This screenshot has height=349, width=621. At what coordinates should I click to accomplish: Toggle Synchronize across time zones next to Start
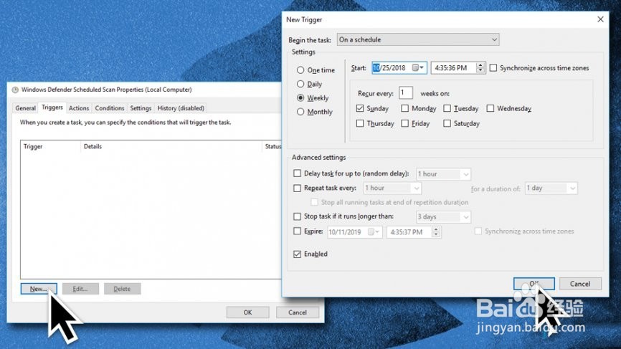(x=493, y=67)
